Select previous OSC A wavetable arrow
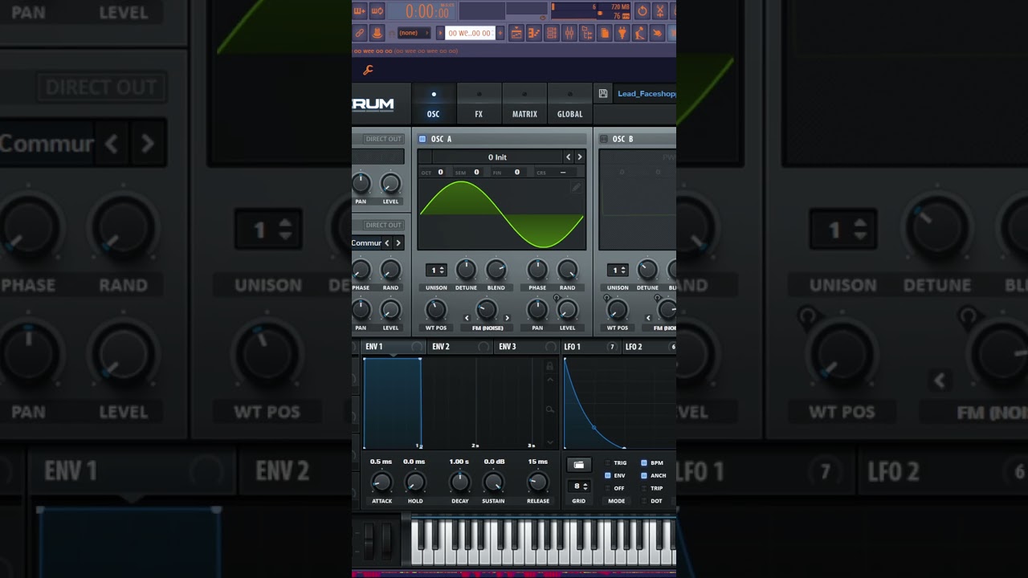 click(x=569, y=157)
